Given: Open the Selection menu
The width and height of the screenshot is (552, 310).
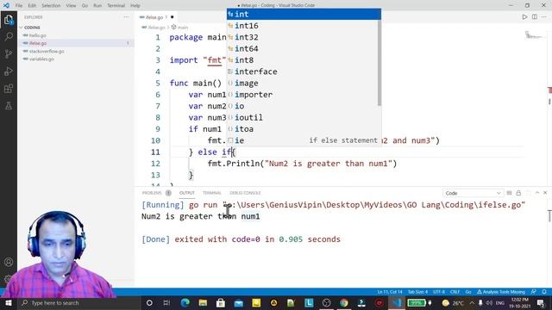Looking at the screenshot, I should click(51, 6).
